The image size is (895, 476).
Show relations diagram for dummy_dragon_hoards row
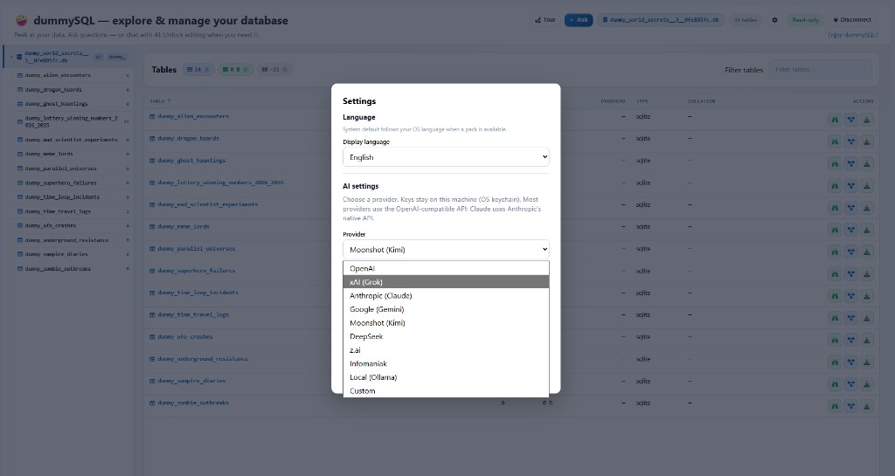tap(850, 142)
